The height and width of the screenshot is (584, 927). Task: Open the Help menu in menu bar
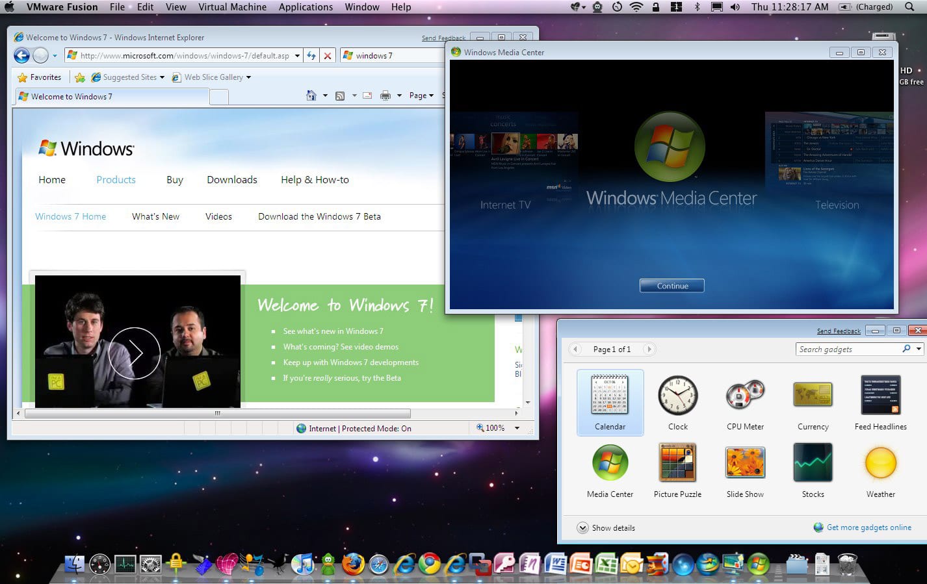(401, 7)
